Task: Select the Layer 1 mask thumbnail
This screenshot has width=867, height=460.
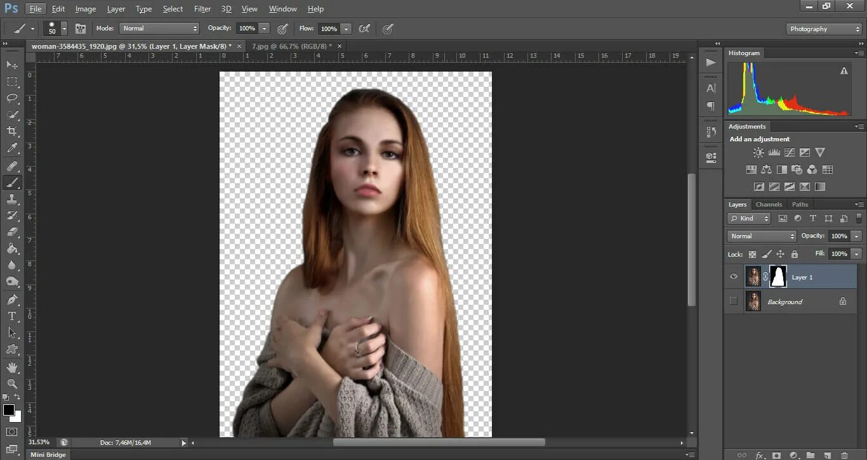Action: [x=778, y=277]
